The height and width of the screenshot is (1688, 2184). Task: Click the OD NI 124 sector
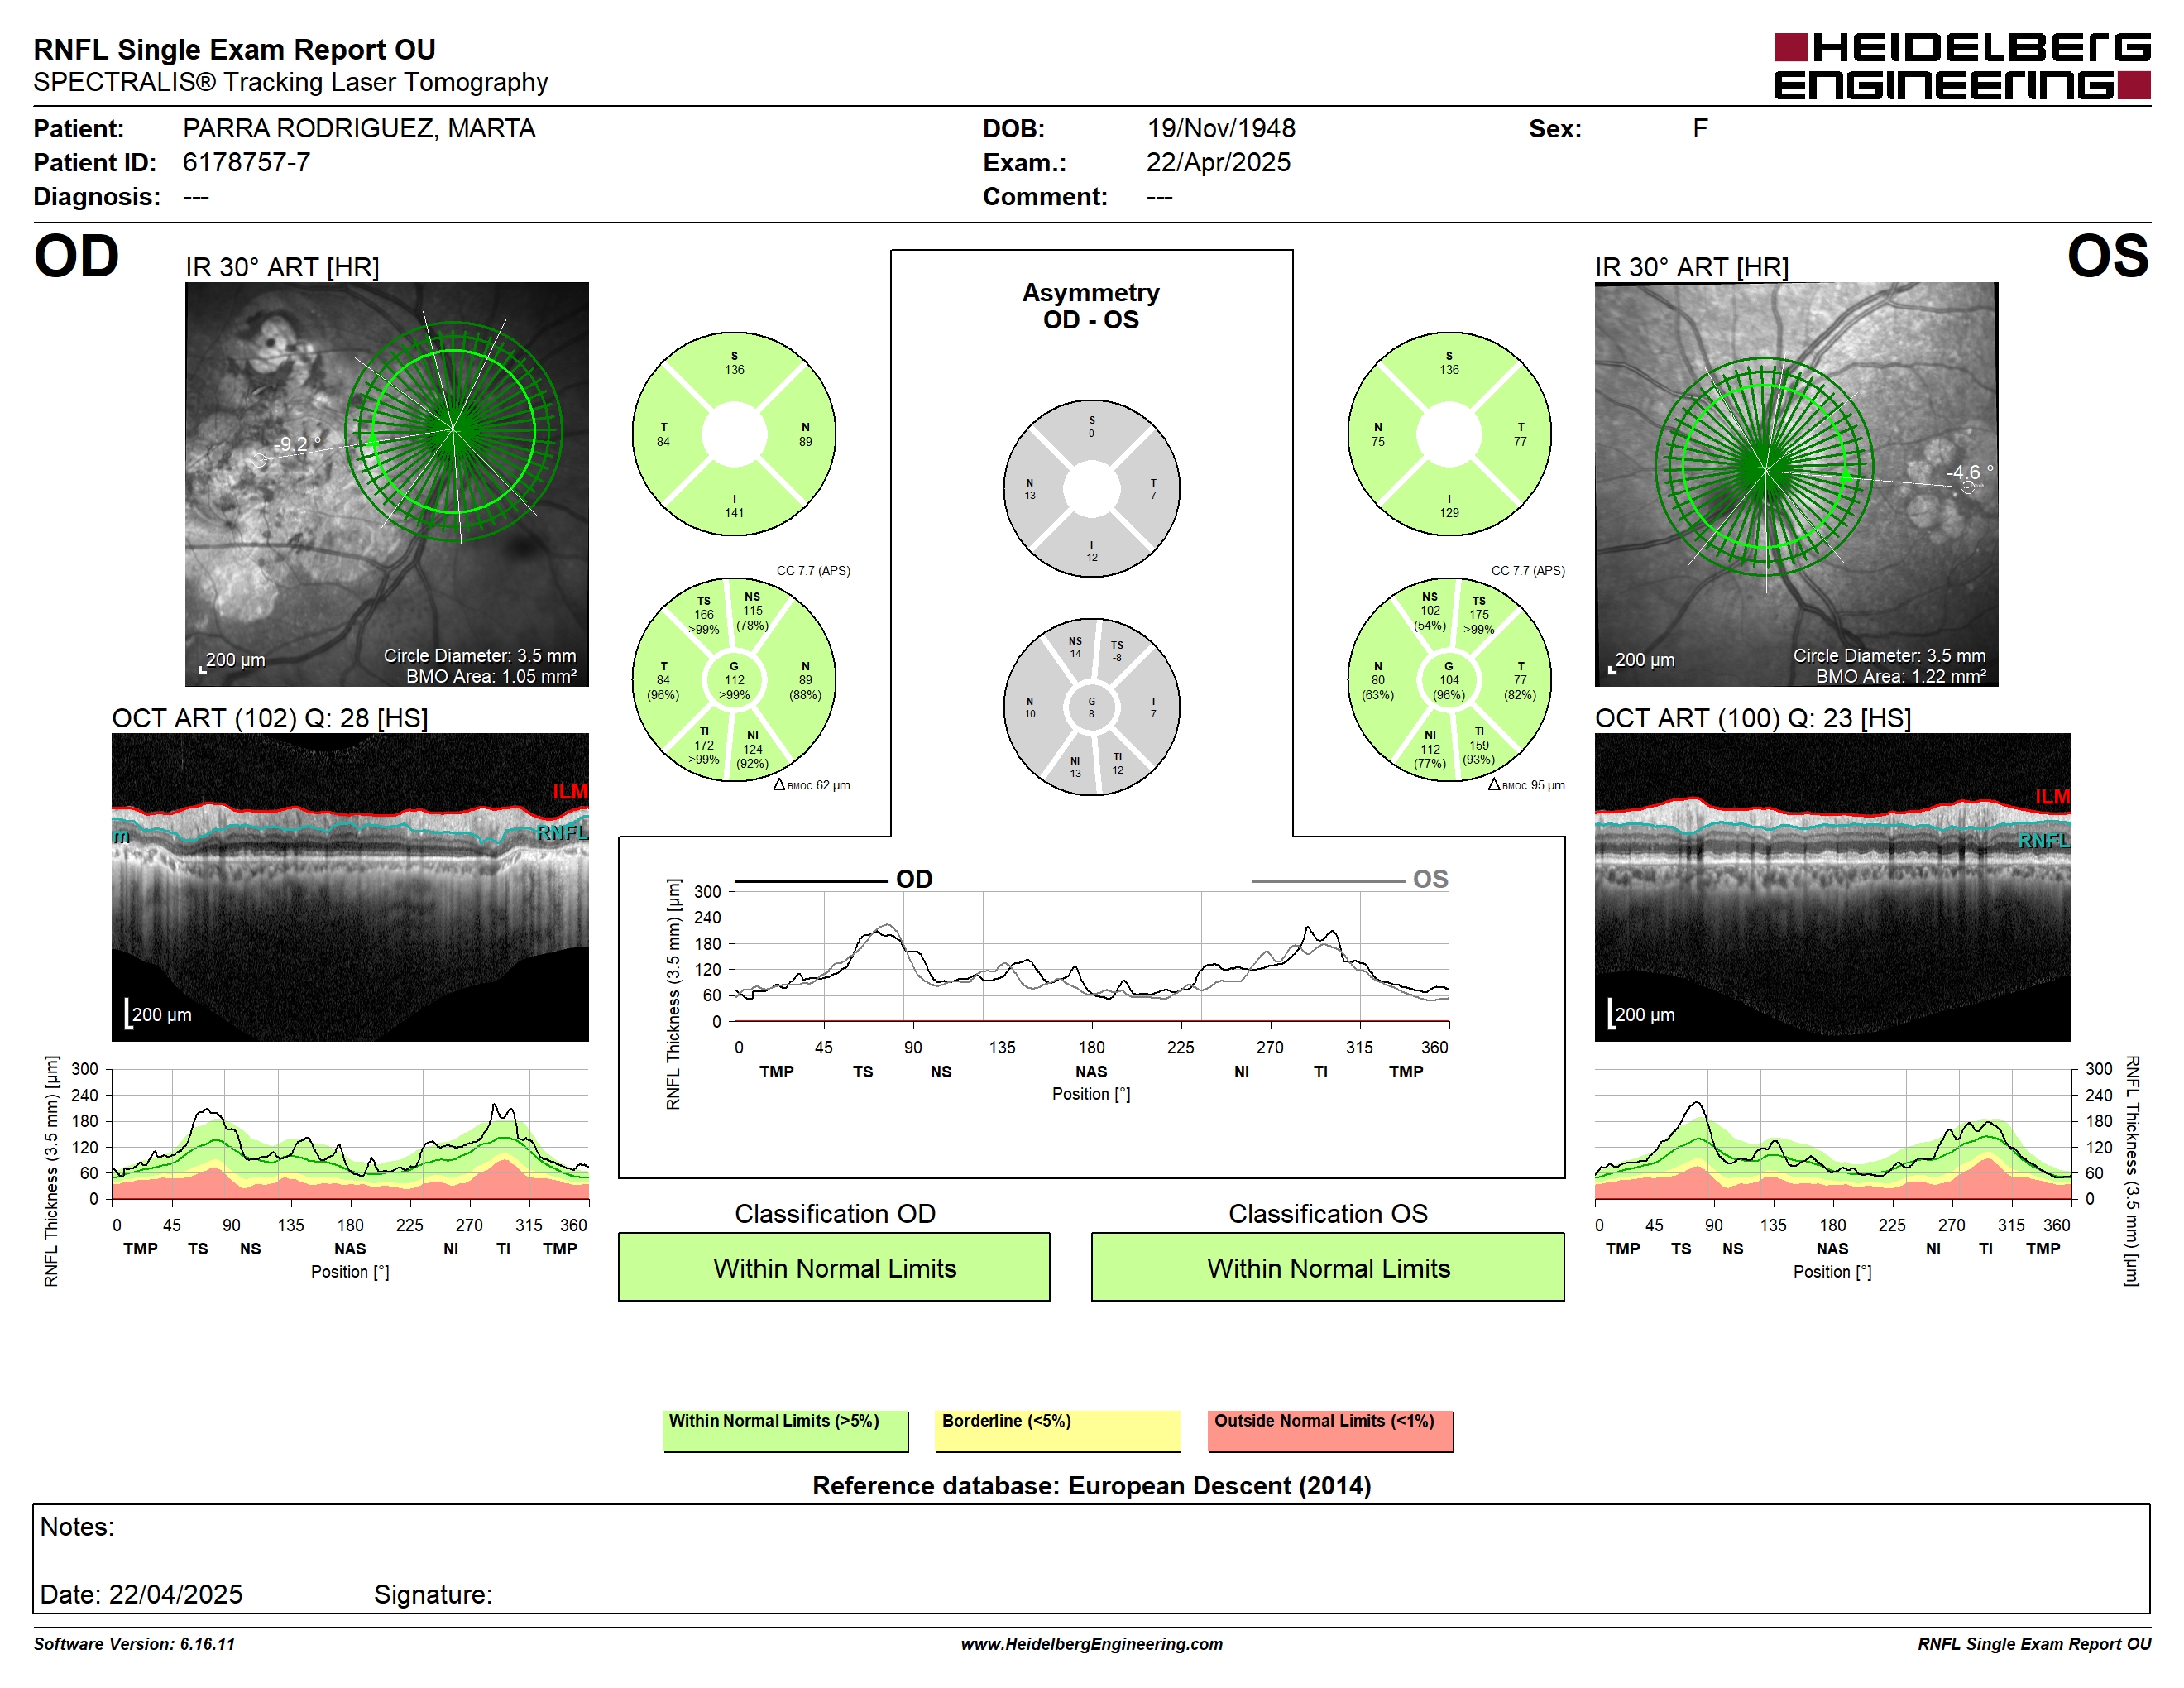(x=752, y=749)
